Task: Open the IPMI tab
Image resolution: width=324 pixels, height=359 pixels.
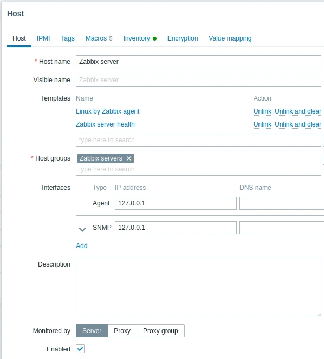Action: [43, 38]
